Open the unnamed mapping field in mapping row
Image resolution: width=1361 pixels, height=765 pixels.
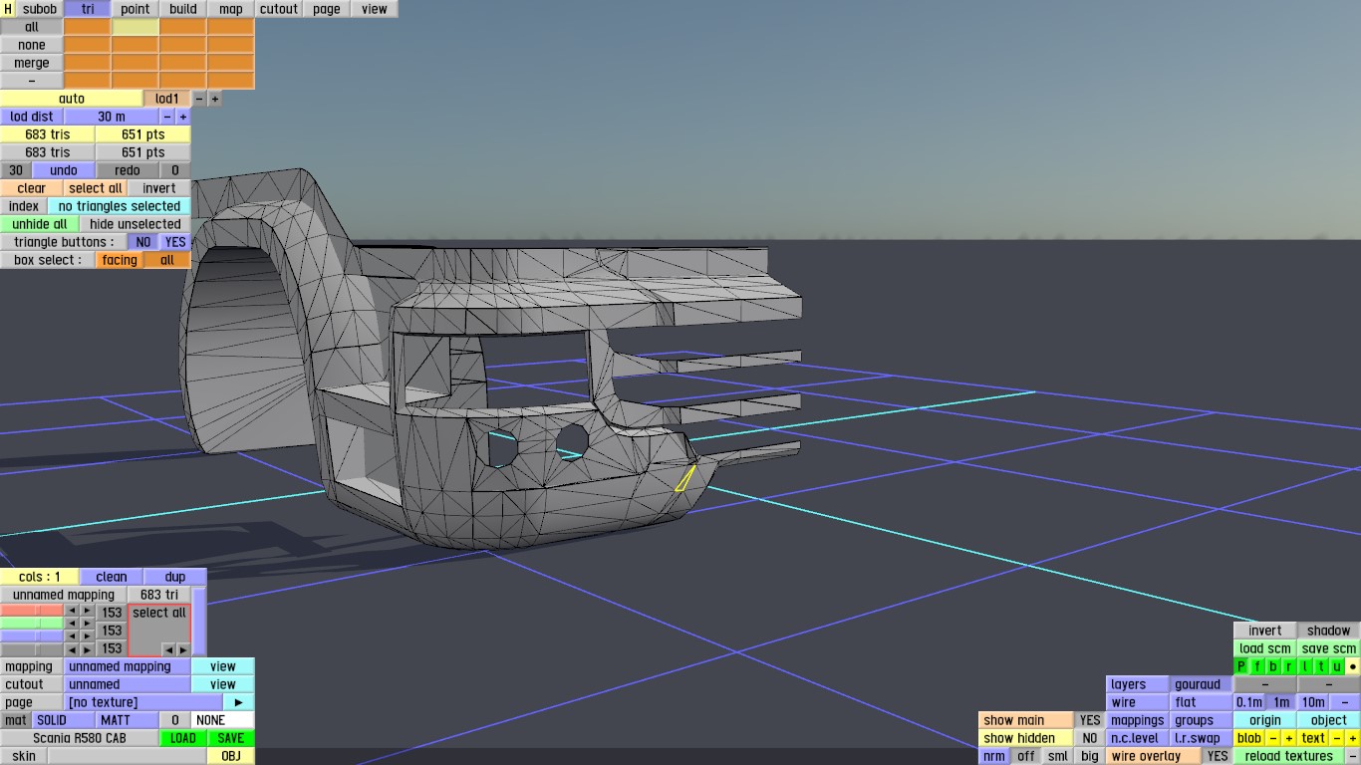coord(128,666)
